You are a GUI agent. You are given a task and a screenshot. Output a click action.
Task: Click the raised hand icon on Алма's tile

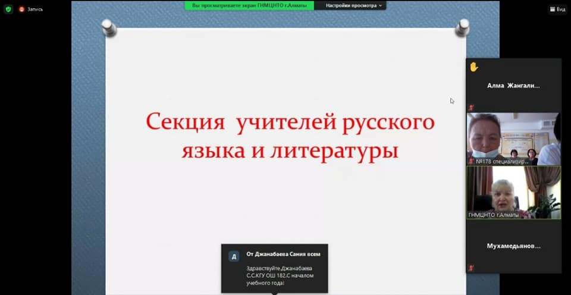click(x=473, y=67)
